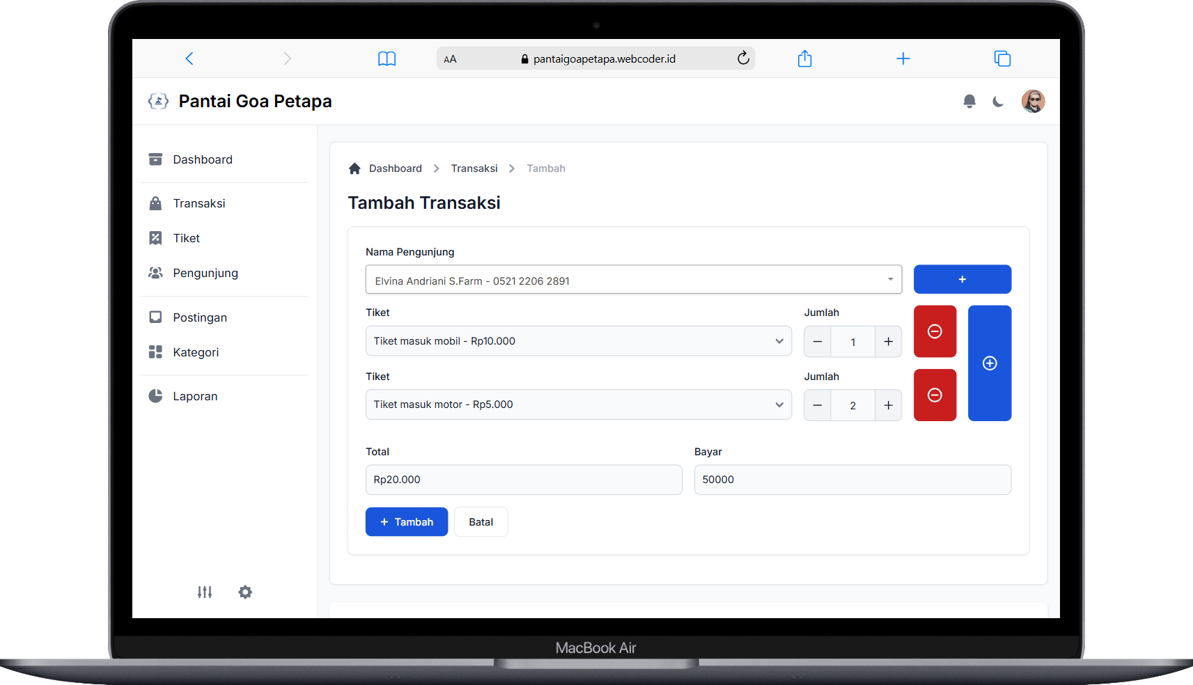Remove the Tiket masuk mobil row
1193x685 pixels.
coord(935,331)
